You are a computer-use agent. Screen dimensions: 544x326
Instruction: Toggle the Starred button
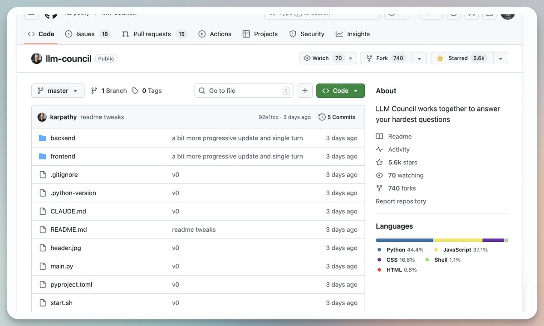[462, 58]
